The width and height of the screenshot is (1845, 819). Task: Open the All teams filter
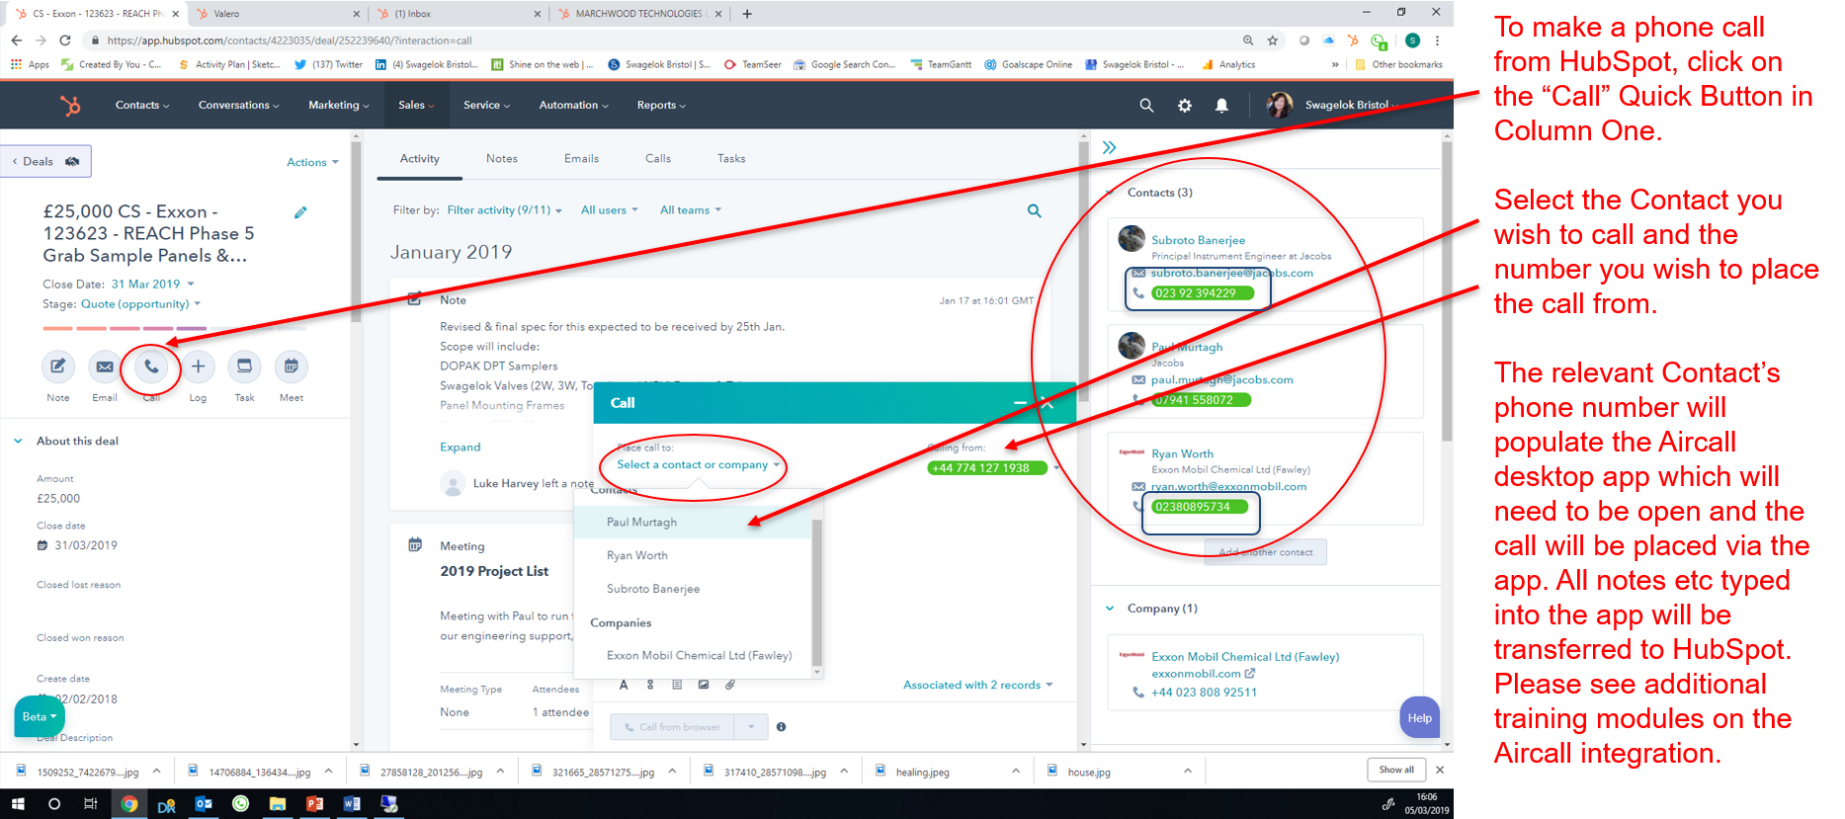coord(691,210)
